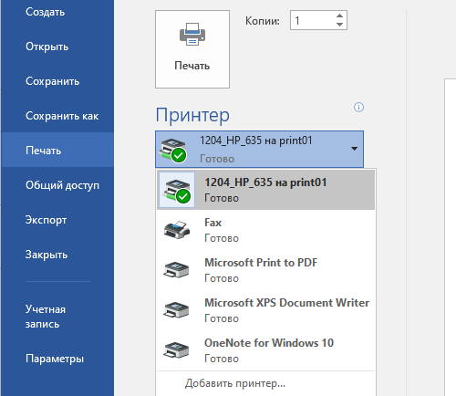The height and width of the screenshot is (396, 456).
Task: Open Параметры settings
Action: click(x=55, y=359)
